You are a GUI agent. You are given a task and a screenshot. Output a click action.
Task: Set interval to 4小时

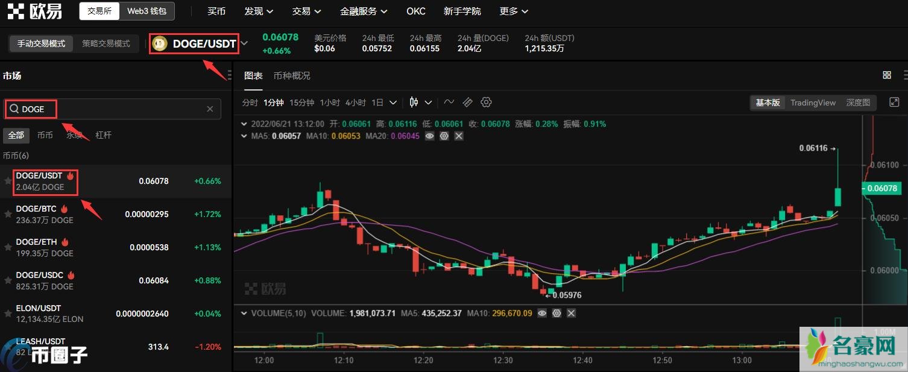click(356, 102)
